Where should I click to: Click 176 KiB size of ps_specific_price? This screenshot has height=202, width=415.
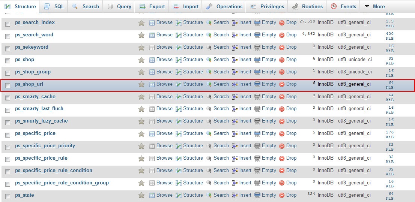pos(389,135)
